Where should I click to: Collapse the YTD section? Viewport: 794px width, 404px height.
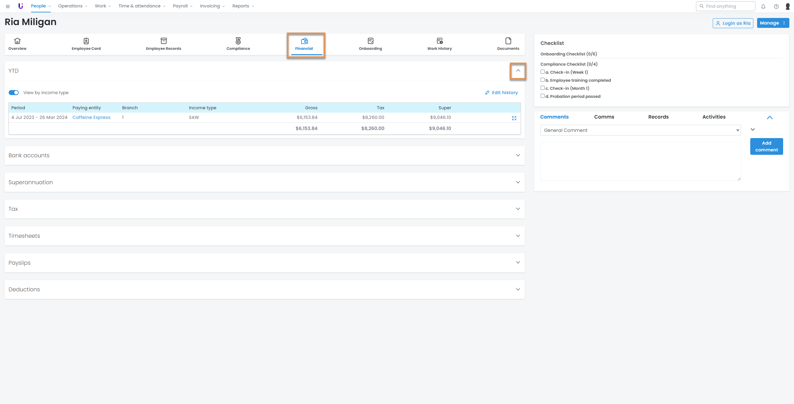coord(518,71)
